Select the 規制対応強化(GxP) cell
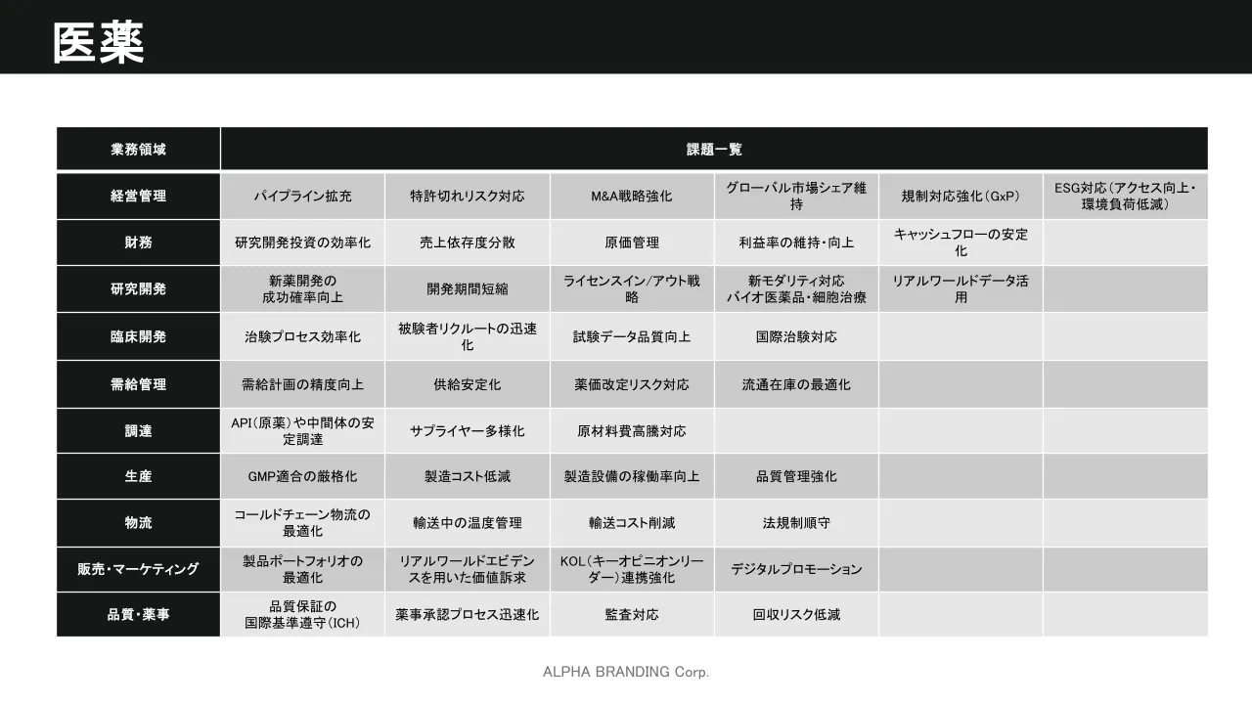1252x704 pixels. click(x=961, y=196)
